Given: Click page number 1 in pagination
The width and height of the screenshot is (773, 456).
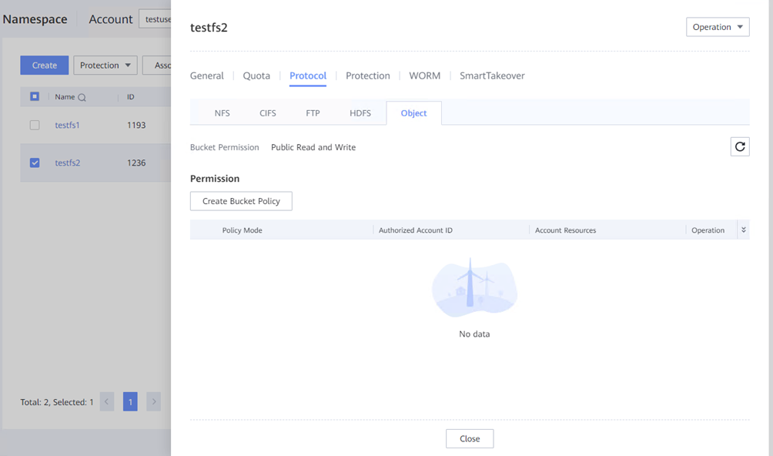Looking at the screenshot, I should pyautogui.click(x=130, y=401).
